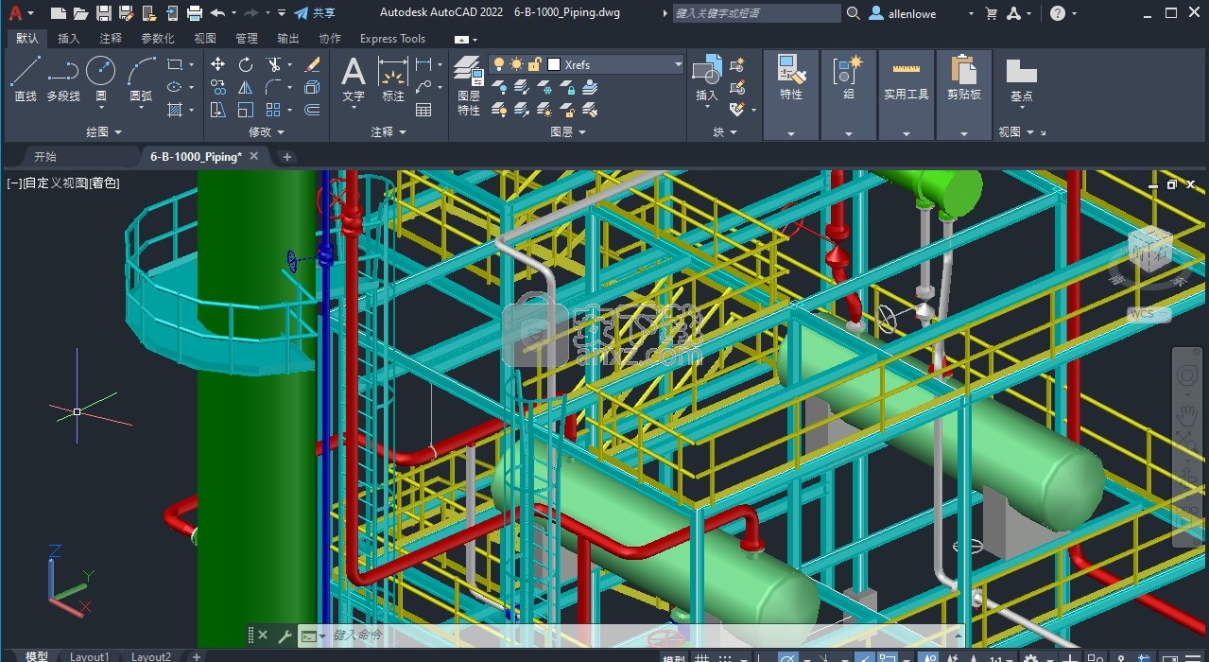Activate the Copy tool in modify panel
Image resolution: width=1209 pixels, height=662 pixels.
coord(218,87)
